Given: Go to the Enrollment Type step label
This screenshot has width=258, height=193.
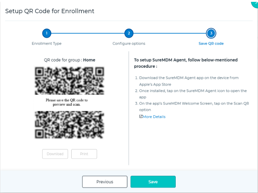Looking at the screenshot, I should click(47, 43).
